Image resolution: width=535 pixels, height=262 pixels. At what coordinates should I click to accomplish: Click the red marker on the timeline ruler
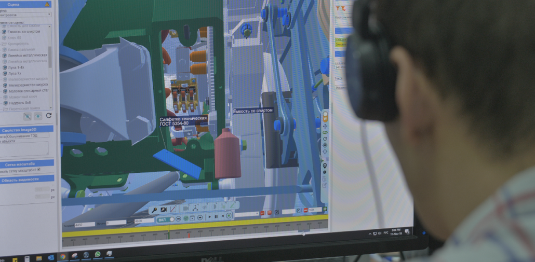click(x=188, y=235)
